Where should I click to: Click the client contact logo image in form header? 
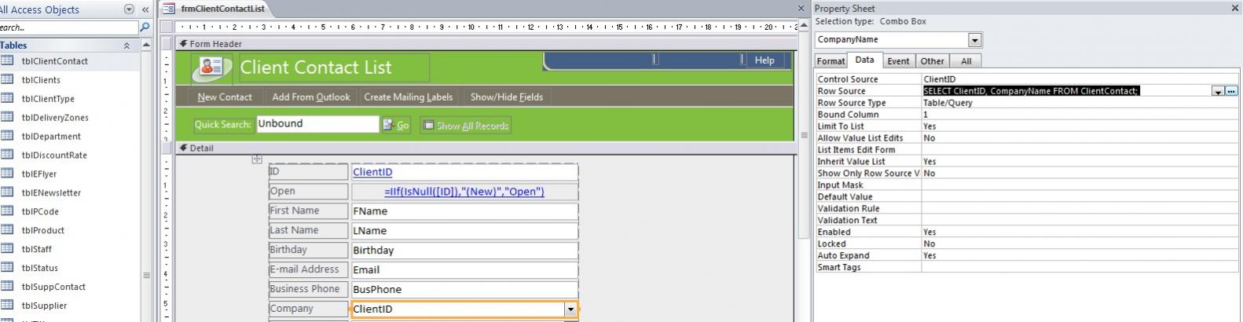[x=211, y=68]
